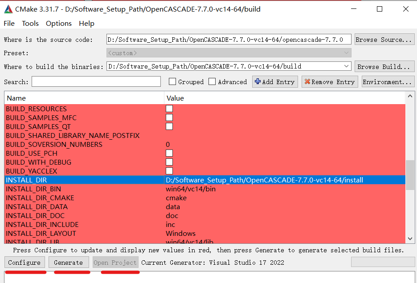The height and width of the screenshot is (283, 417).
Task: Enable the BUILD_WITH_DEBUG checkbox
Action: (x=169, y=162)
